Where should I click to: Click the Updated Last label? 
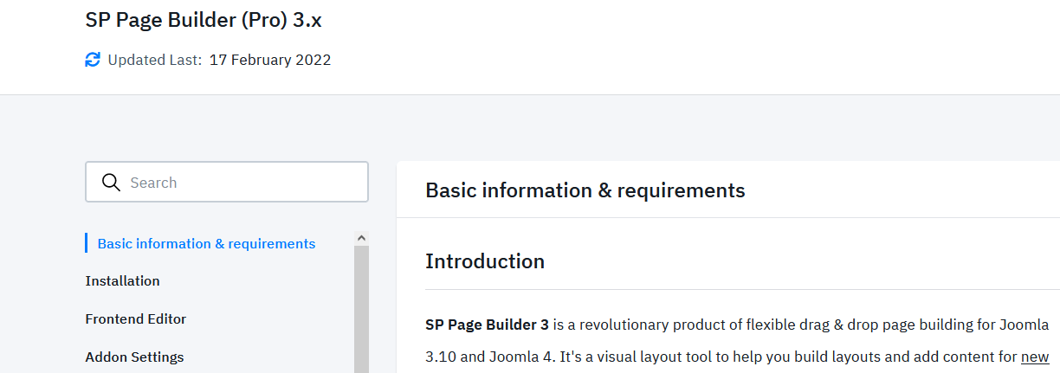(154, 61)
